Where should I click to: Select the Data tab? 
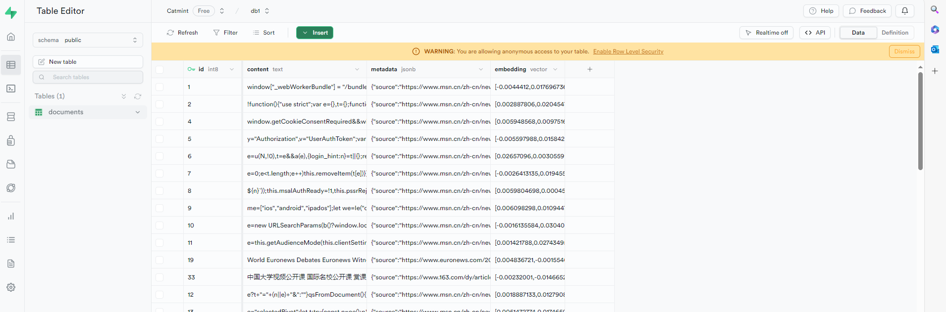click(858, 33)
